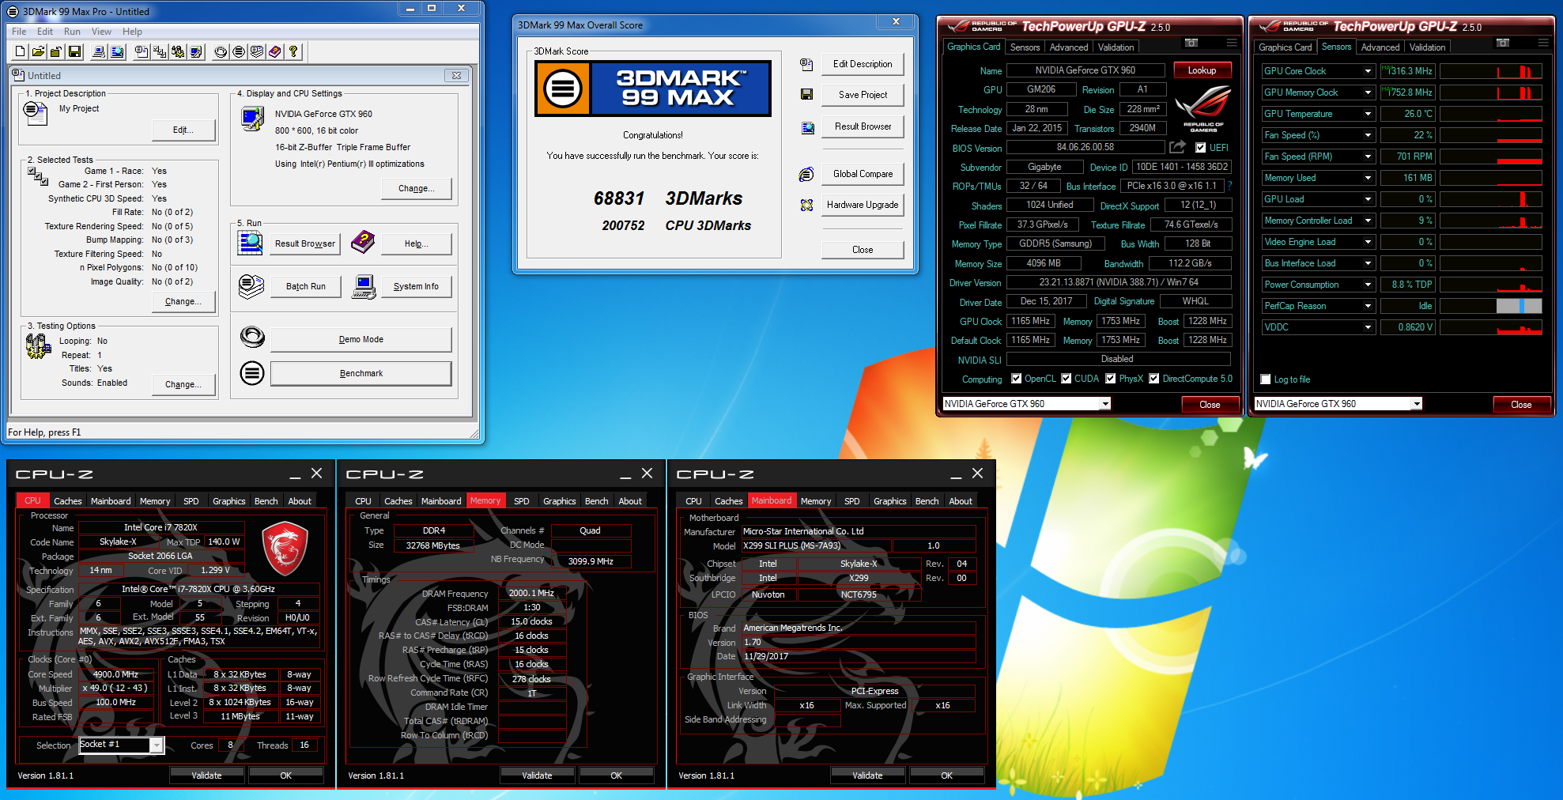Click the testing options toolbar icon
The width and height of the screenshot is (1563, 800).
tap(178, 51)
